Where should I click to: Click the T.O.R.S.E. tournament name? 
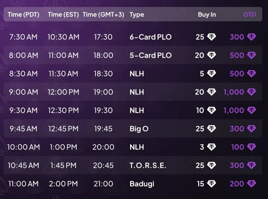tap(148, 166)
